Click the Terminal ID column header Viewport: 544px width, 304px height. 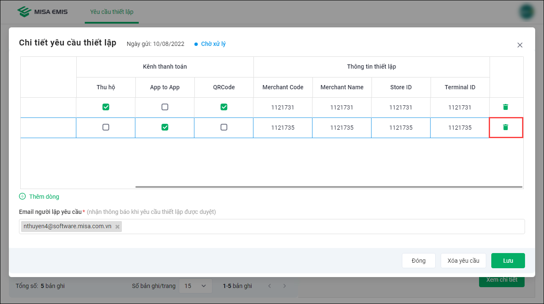pos(460,87)
